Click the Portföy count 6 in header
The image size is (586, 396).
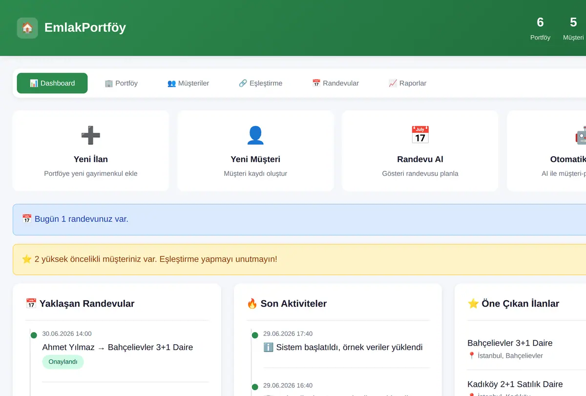(x=540, y=22)
